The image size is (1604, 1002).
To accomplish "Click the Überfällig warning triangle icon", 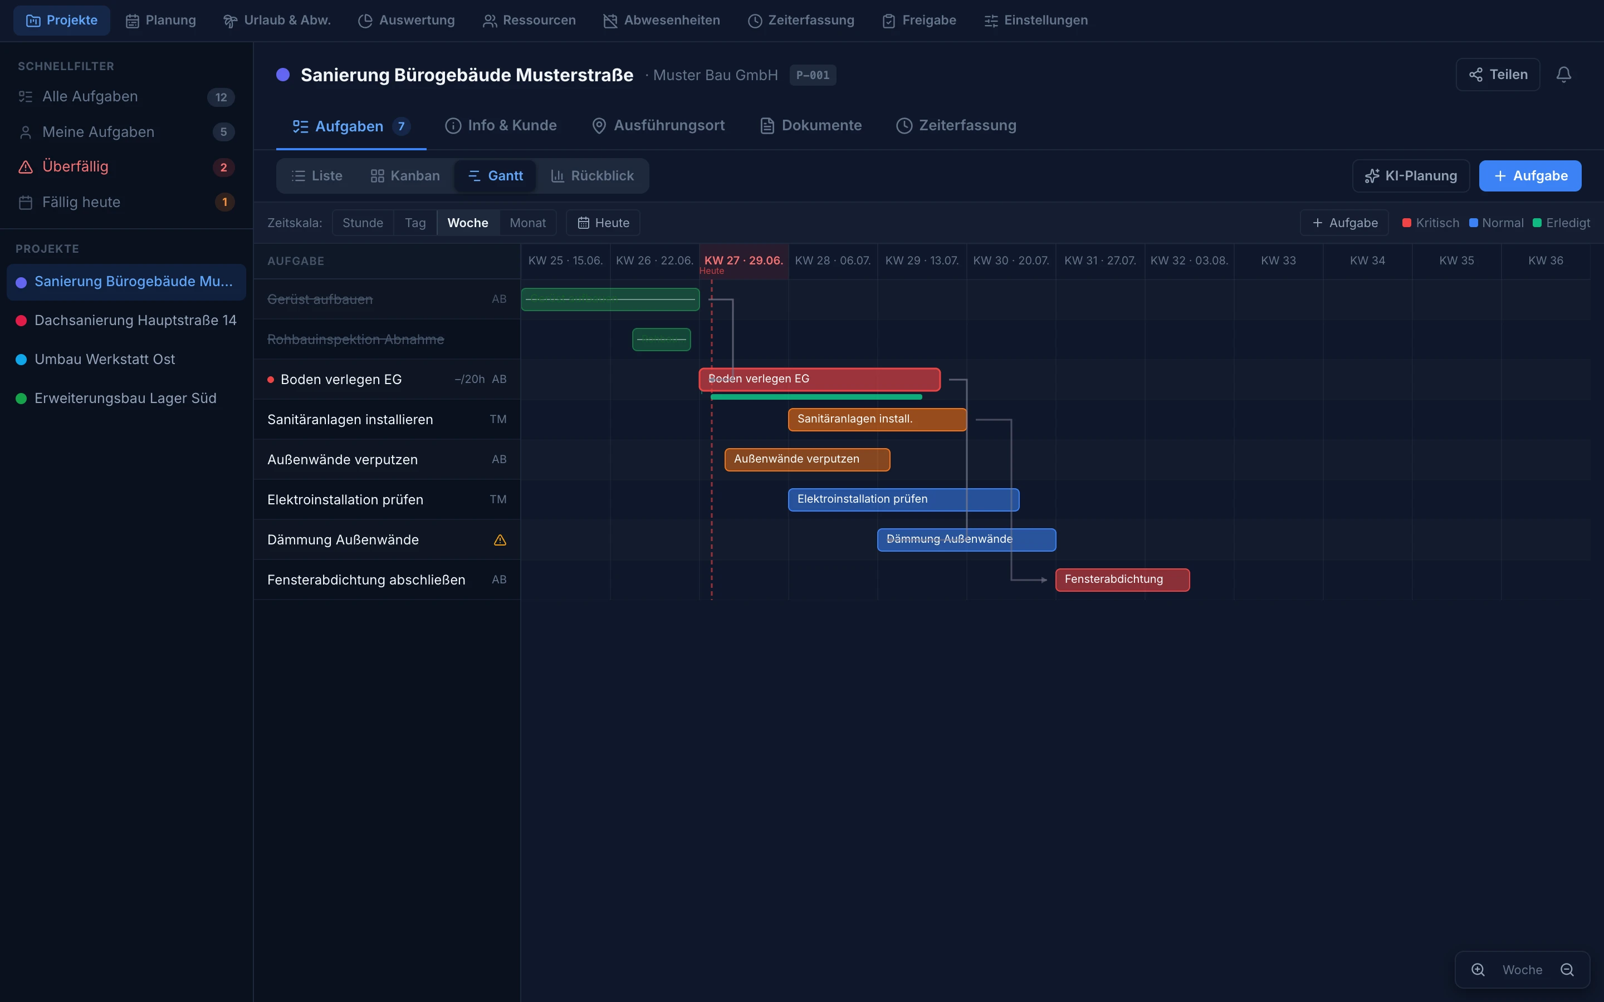I will 25,167.
